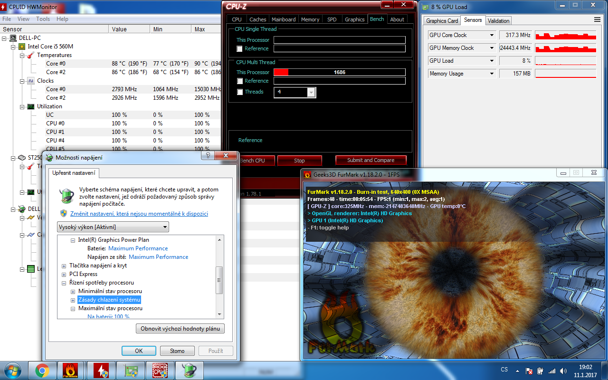Click Obnovit výchozí hodnoty plánu button
608x380 pixels.
click(x=180, y=329)
